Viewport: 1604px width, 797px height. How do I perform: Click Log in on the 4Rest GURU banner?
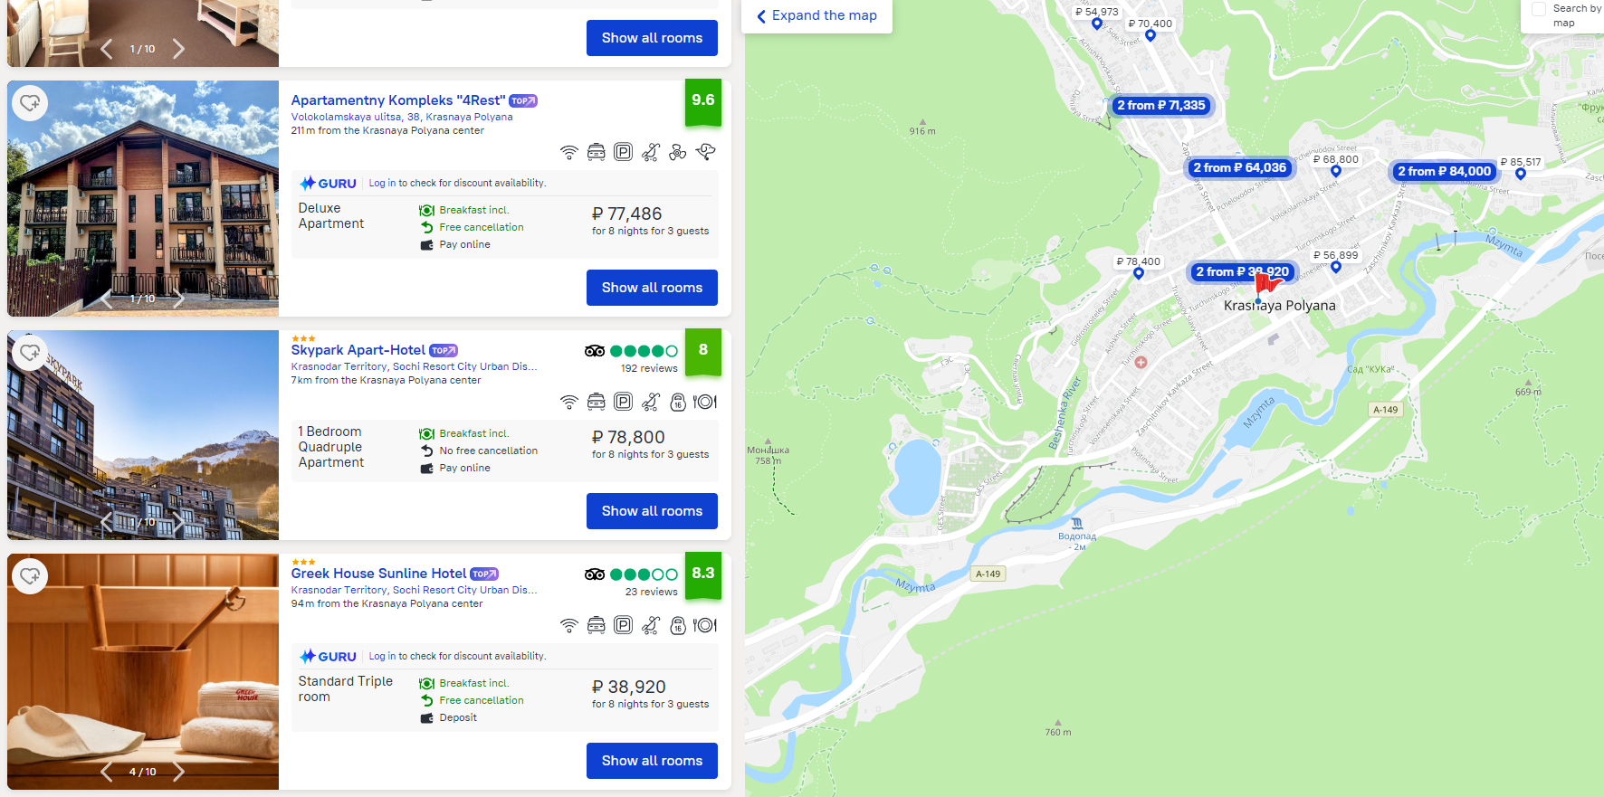pyautogui.click(x=382, y=184)
